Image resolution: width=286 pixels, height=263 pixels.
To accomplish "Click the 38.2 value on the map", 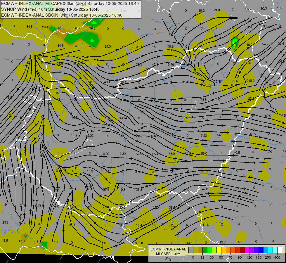I will click(x=187, y=100).
